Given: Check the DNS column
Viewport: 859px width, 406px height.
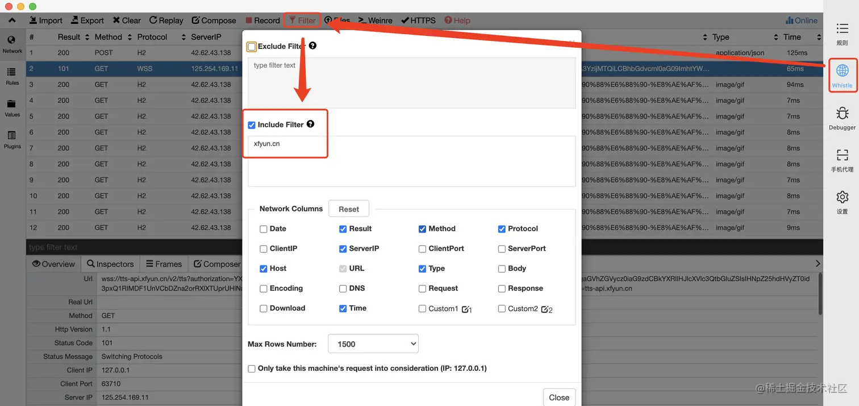Looking at the screenshot, I should (x=343, y=289).
